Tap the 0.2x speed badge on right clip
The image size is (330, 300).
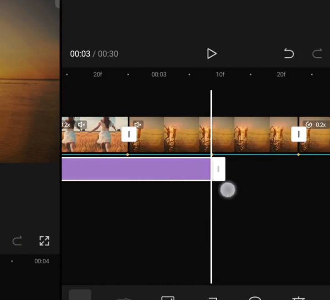pos(317,125)
